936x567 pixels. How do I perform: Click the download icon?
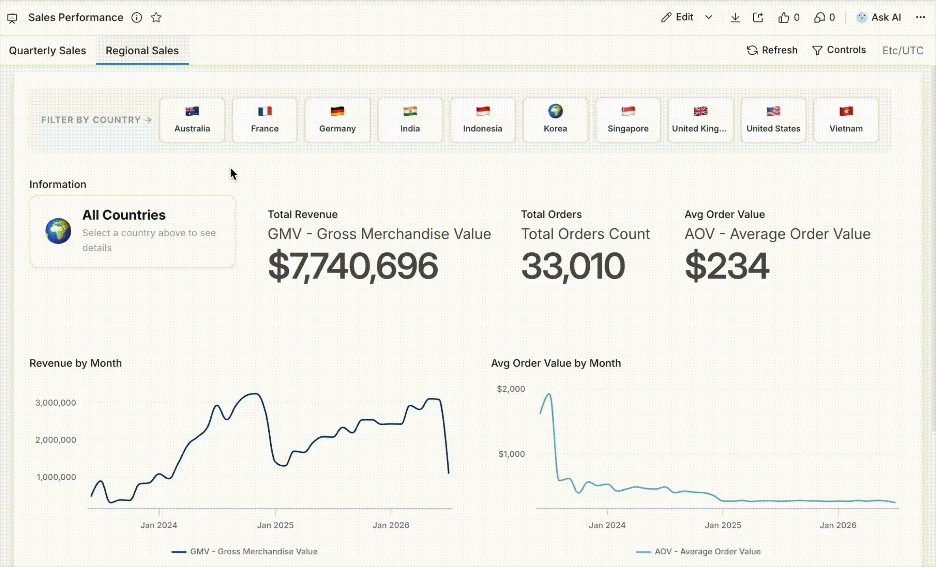coord(735,17)
